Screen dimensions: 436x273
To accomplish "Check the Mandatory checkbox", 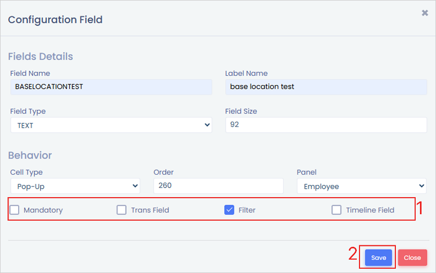I will pyautogui.click(x=15, y=210).
